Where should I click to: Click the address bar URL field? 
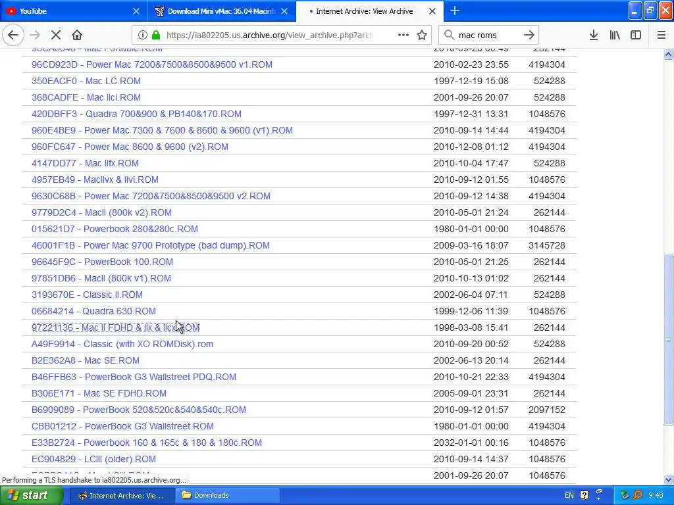coord(270,36)
